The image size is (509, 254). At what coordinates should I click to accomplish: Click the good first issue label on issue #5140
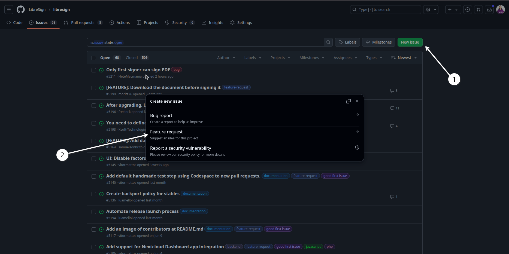click(x=335, y=176)
